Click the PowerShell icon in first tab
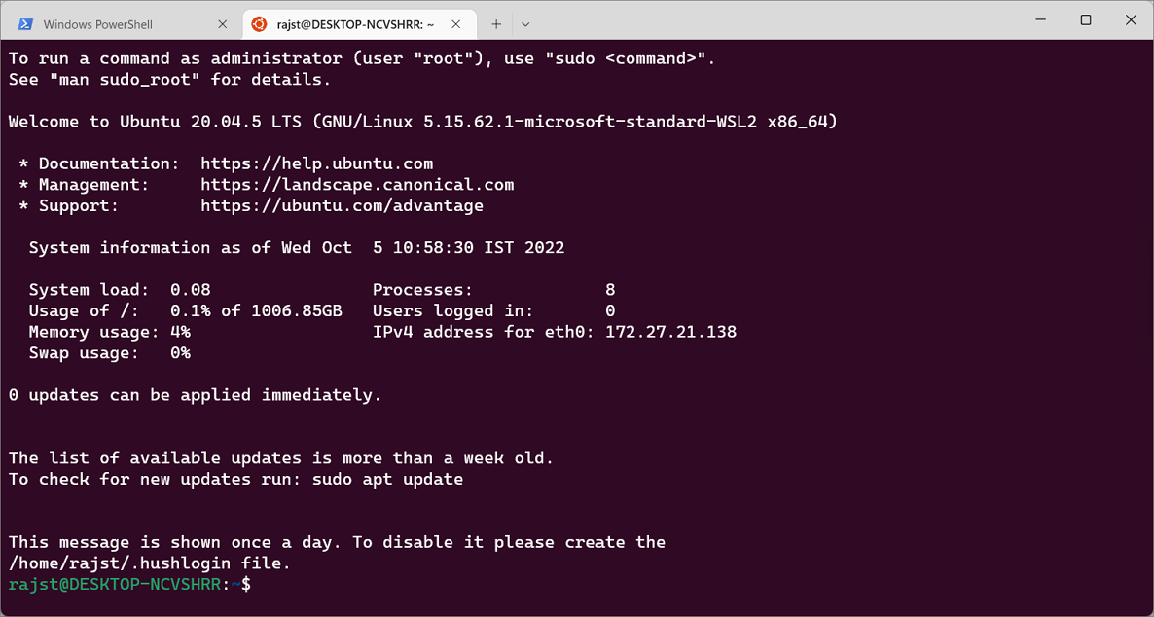The height and width of the screenshot is (617, 1154). tap(25, 24)
